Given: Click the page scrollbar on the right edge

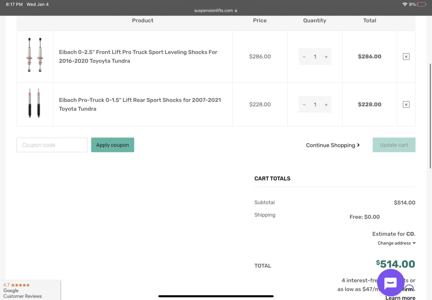Looking at the screenshot, I should click(430, 116).
